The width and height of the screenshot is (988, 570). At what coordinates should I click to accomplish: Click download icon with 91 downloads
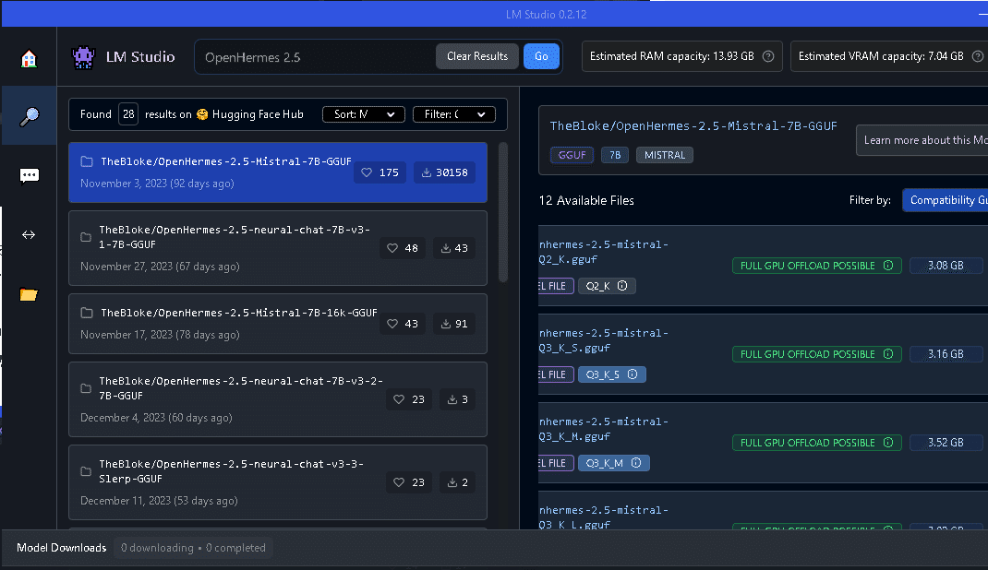445,324
